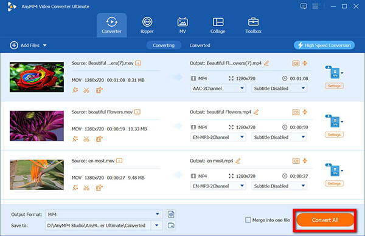Rename output beautiful Flowers.mp4 with pencil icon
Screen dimensions: 365x236
[256, 112]
